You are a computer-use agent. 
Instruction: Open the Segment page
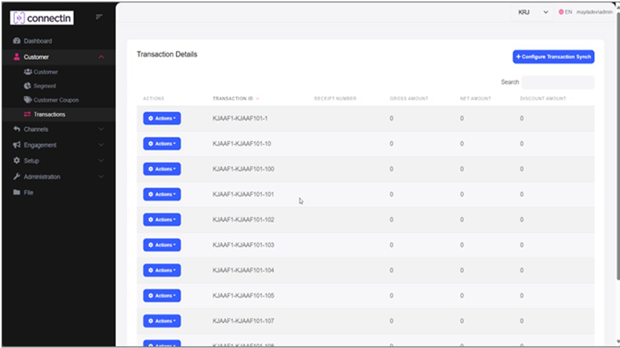coord(45,86)
